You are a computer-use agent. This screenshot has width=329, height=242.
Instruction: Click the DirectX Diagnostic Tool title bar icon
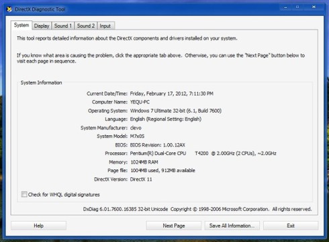coord(9,9)
